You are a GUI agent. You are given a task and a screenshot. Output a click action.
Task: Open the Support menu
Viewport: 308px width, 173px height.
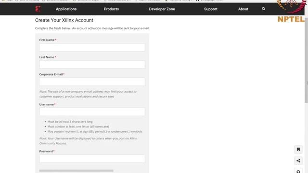(x=211, y=9)
